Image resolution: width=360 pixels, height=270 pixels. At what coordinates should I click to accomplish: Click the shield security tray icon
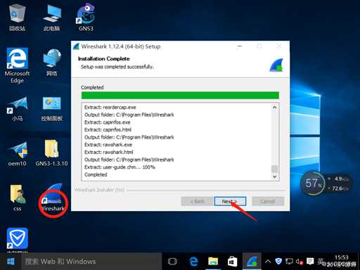[x=278, y=261]
